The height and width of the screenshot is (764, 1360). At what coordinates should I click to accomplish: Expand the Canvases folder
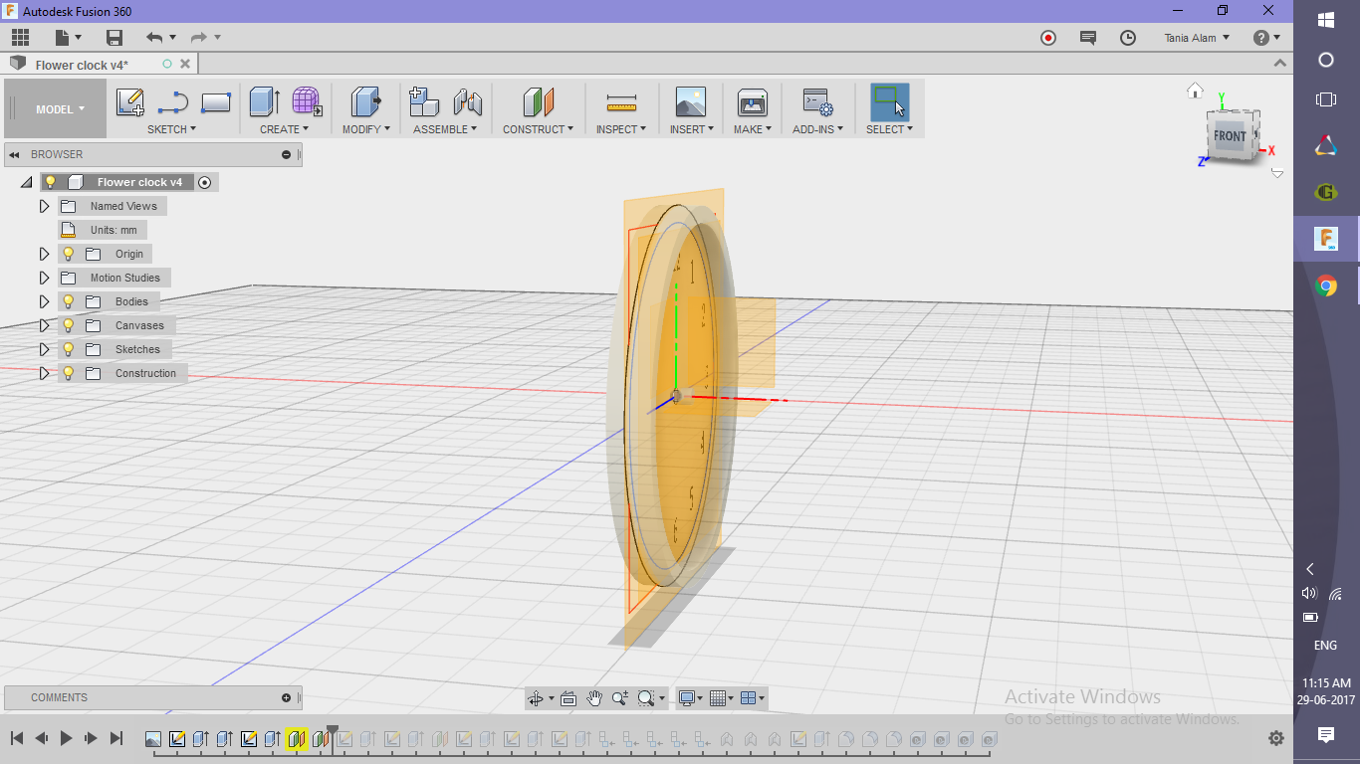(x=44, y=325)
